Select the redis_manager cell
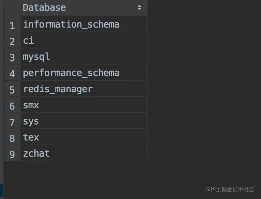Screen dimensions: 261x199 (58, 89)
